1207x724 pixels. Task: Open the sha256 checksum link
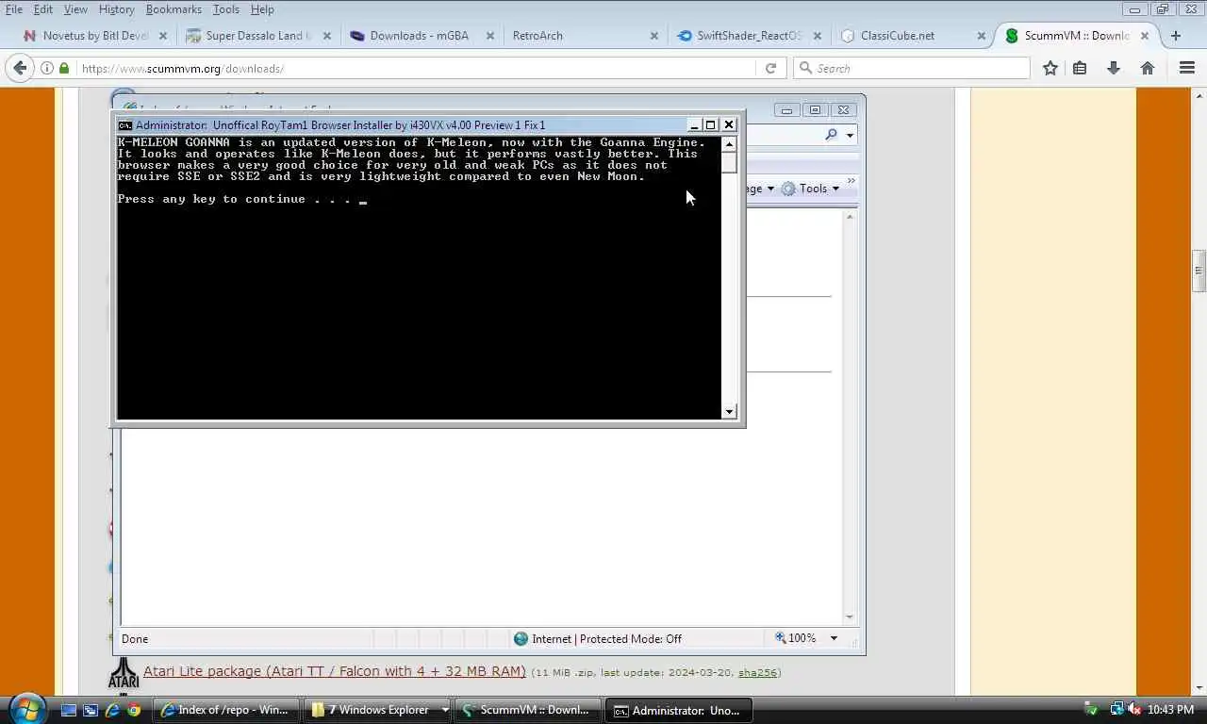click(757, 673)
